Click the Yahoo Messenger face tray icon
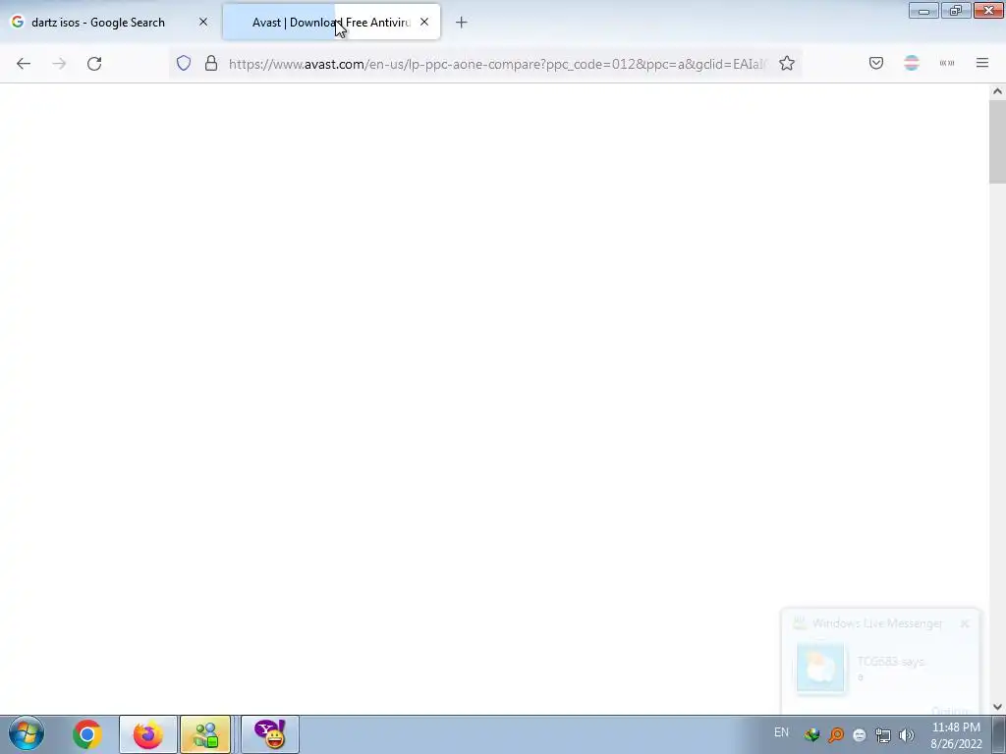The image size is (1006, 754). tap(860, 735)
